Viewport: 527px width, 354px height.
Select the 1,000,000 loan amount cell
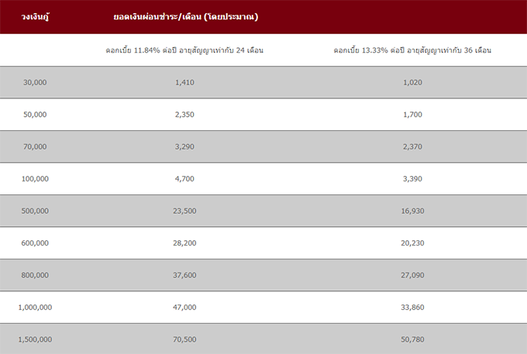[35, 307]
